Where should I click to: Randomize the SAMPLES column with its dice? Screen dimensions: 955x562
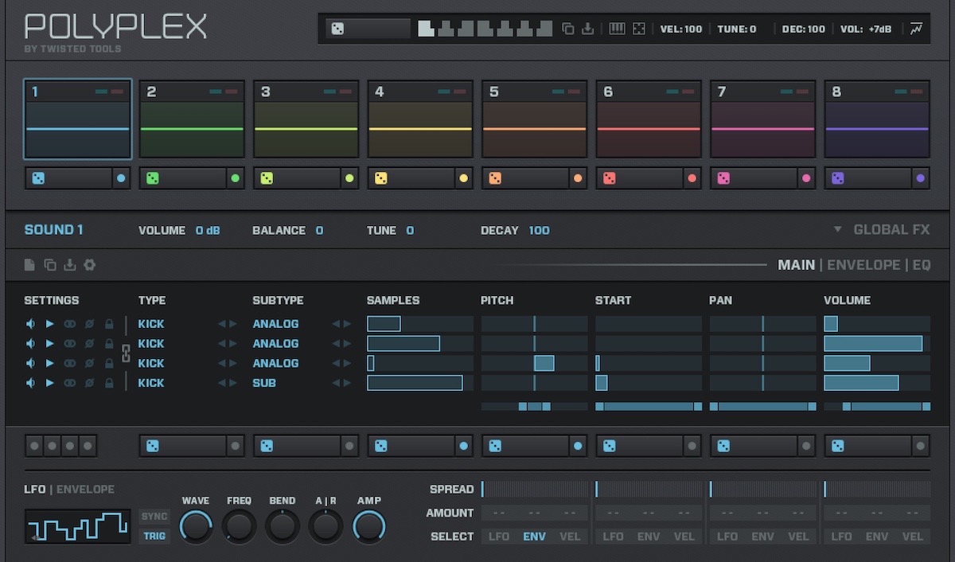[x=381, y=446]
